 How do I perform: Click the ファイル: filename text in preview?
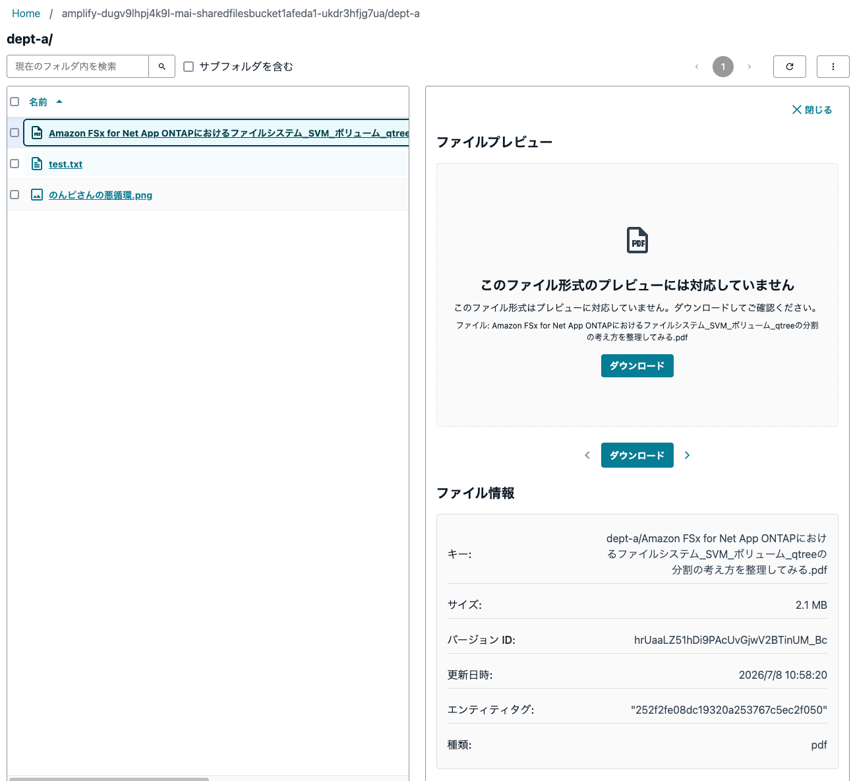[x=637, y=331]
